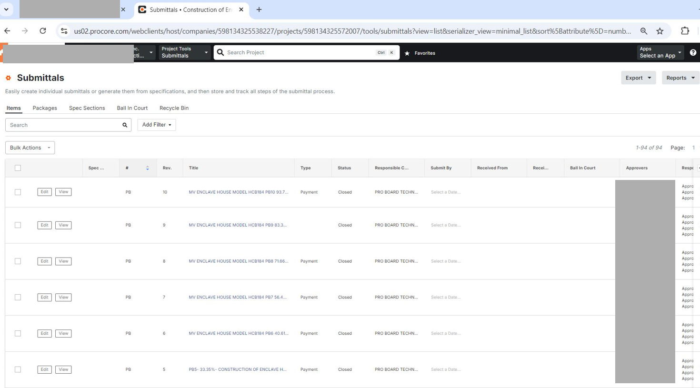This screenshot has width=700, height=388.
Task: Expand the Reports dropdown
Action: point(680,78)
